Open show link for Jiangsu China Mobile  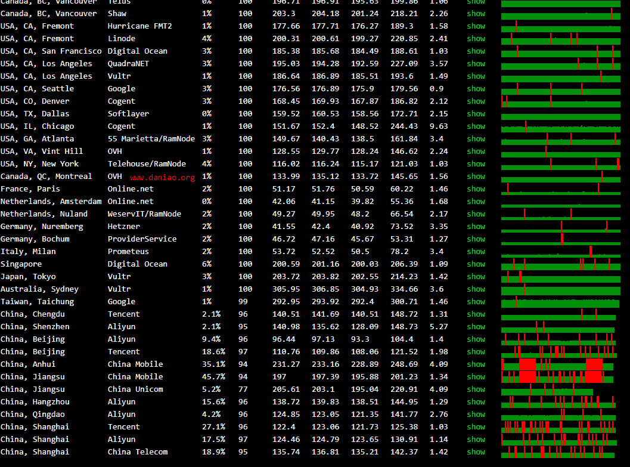(x=476, y=376)
